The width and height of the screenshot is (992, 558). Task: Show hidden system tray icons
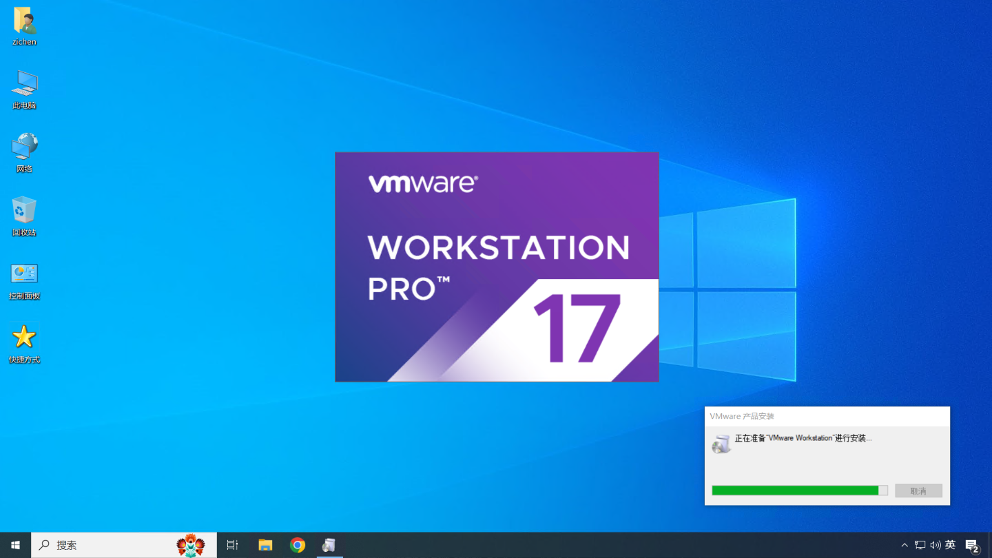tap(905, 545)
